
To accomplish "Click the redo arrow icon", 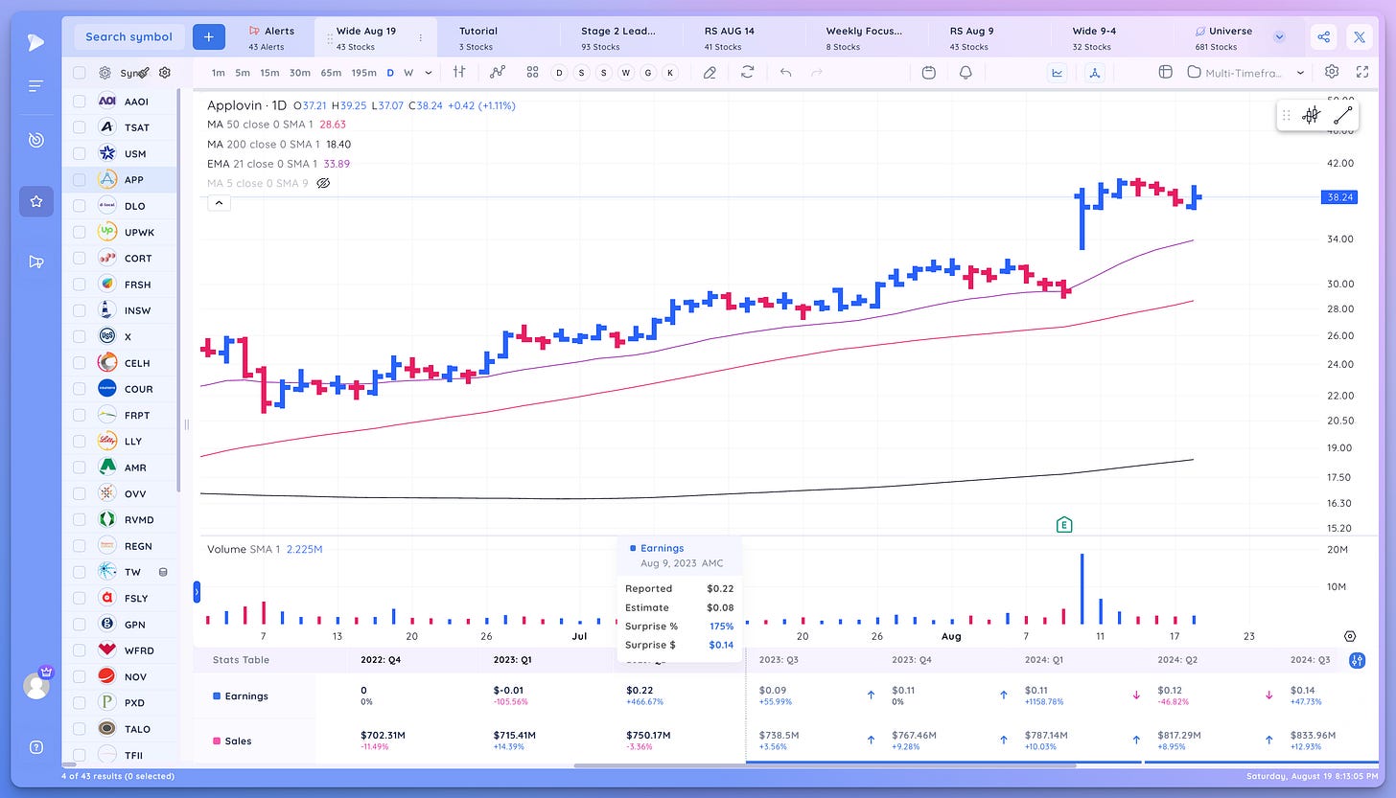I will pyautogui.click(x=817, y=72).
